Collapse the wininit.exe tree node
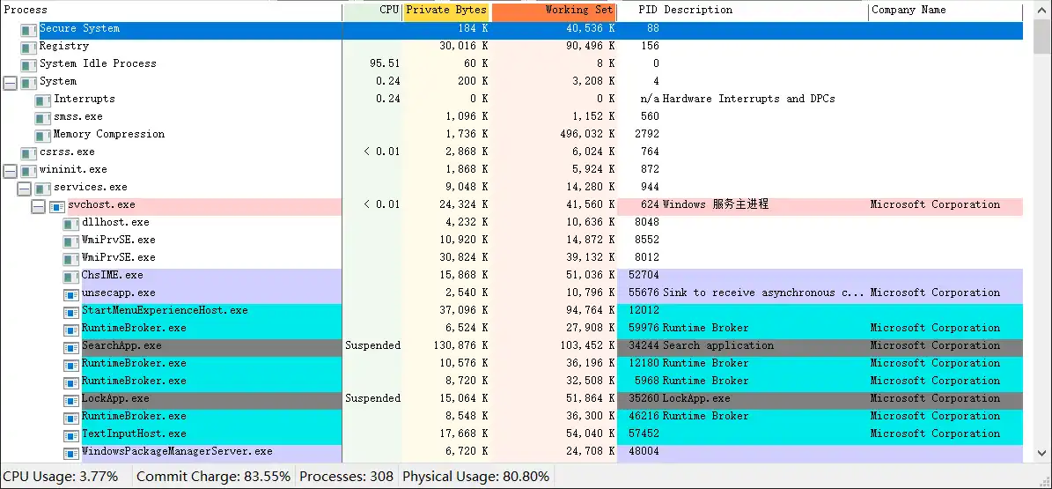The height and width of the screenshot is (489, 1052). [x=10, y=170]
